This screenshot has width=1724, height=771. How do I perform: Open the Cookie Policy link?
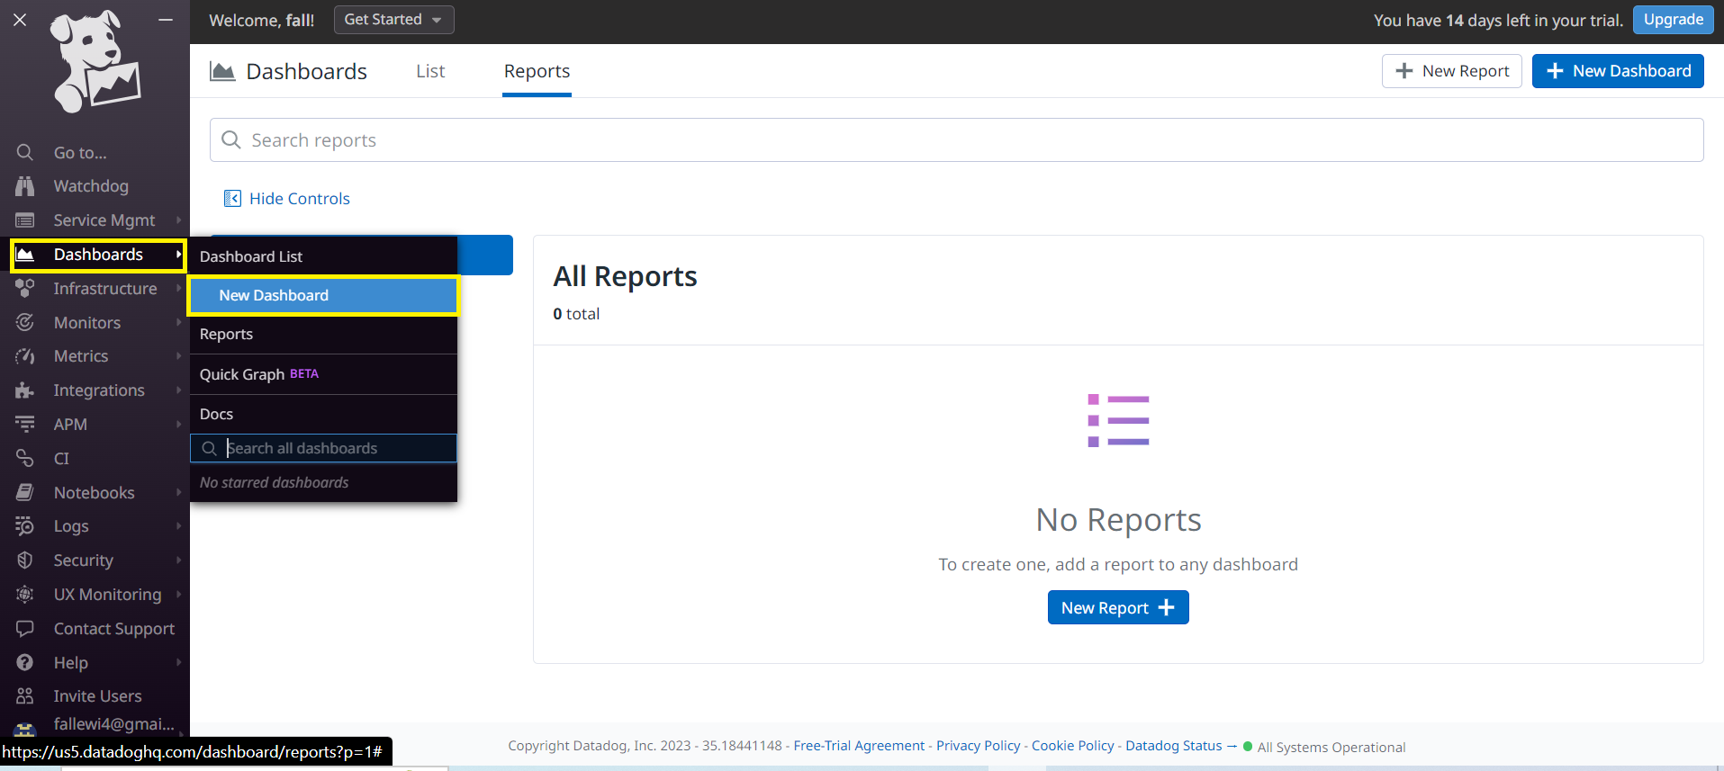click(1073, 746)
